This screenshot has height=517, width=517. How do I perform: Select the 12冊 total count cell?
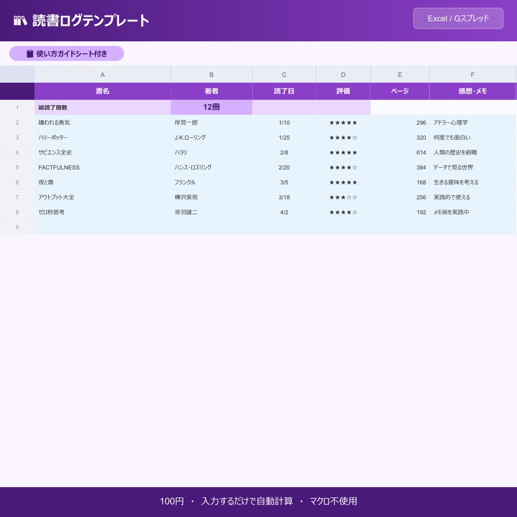point(211,107)
